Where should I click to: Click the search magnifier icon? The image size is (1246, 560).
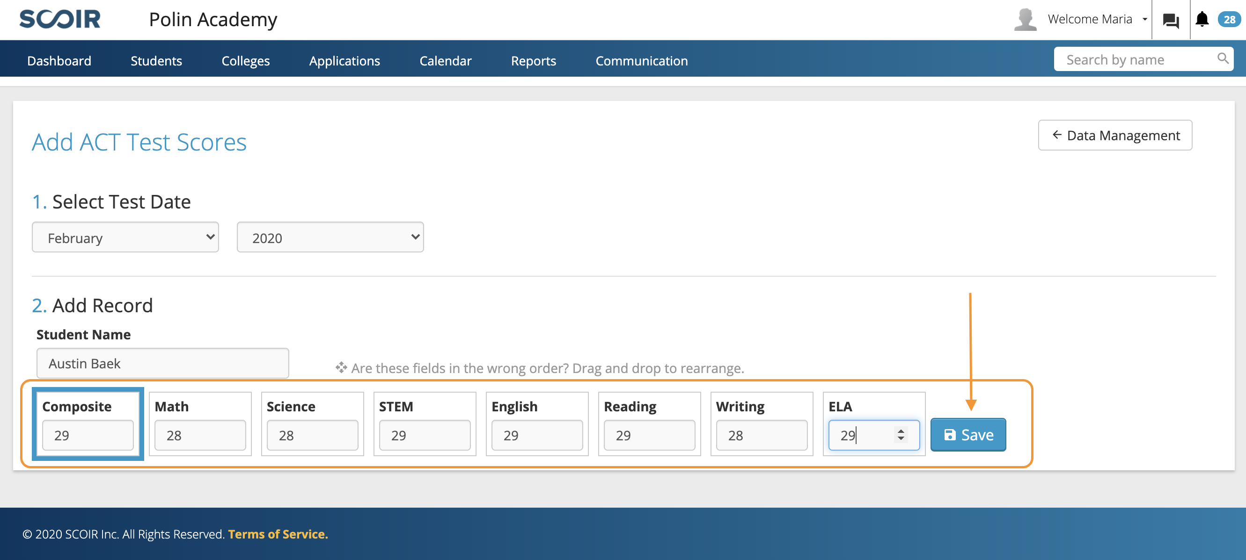point(1223,58)
